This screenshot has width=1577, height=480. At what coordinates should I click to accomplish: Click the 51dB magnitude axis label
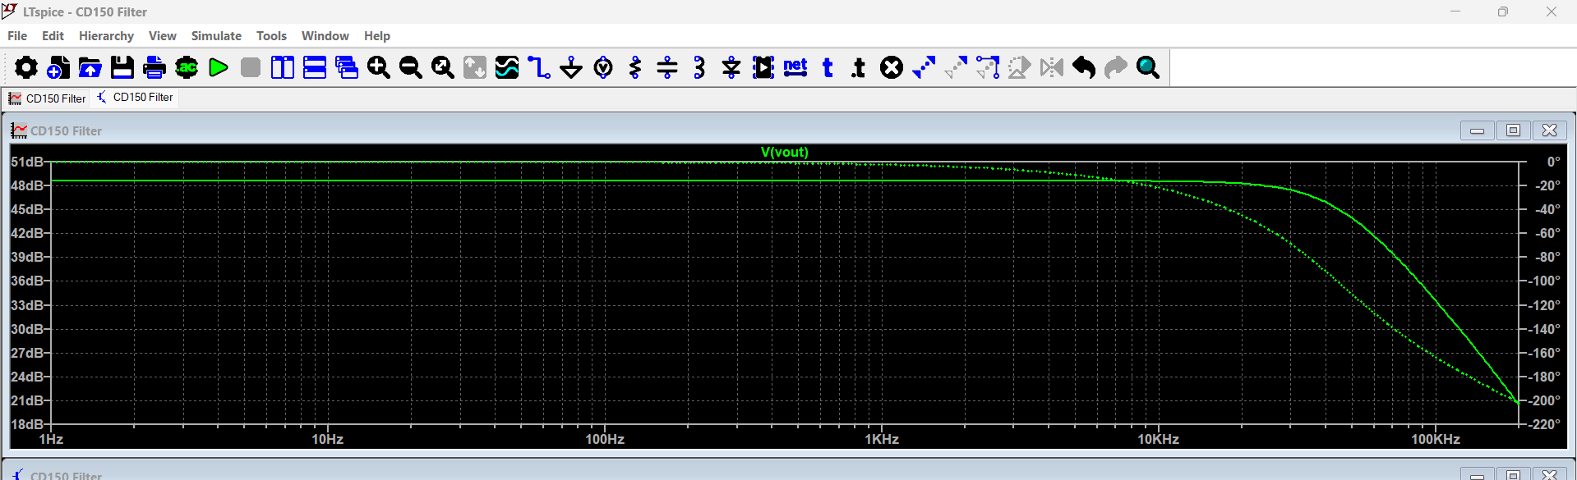click(26, 162)
